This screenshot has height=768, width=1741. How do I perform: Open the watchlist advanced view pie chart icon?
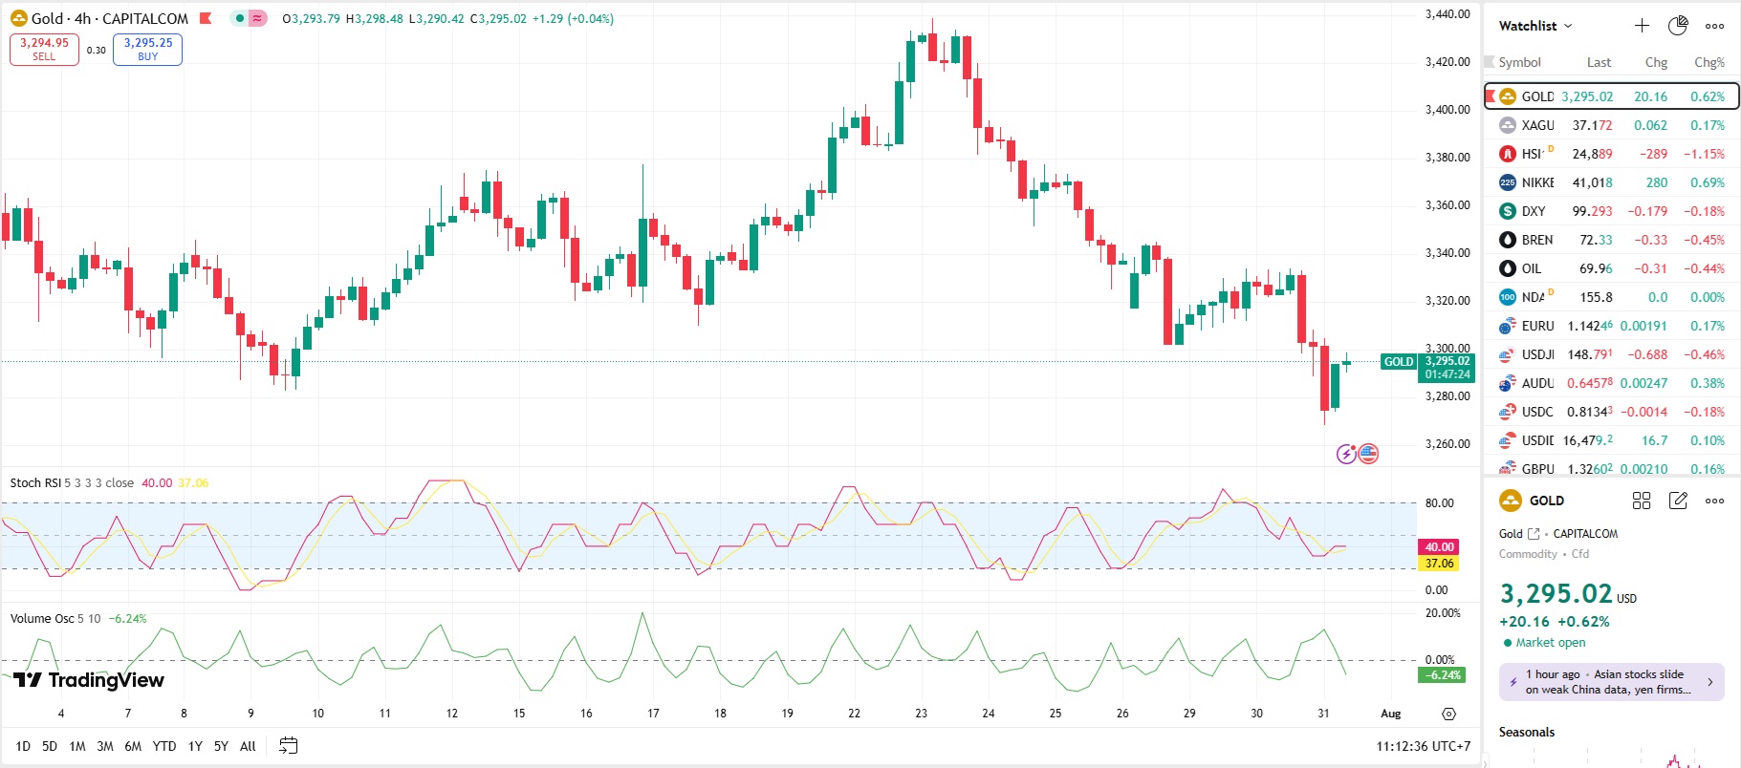point(1678,26)
